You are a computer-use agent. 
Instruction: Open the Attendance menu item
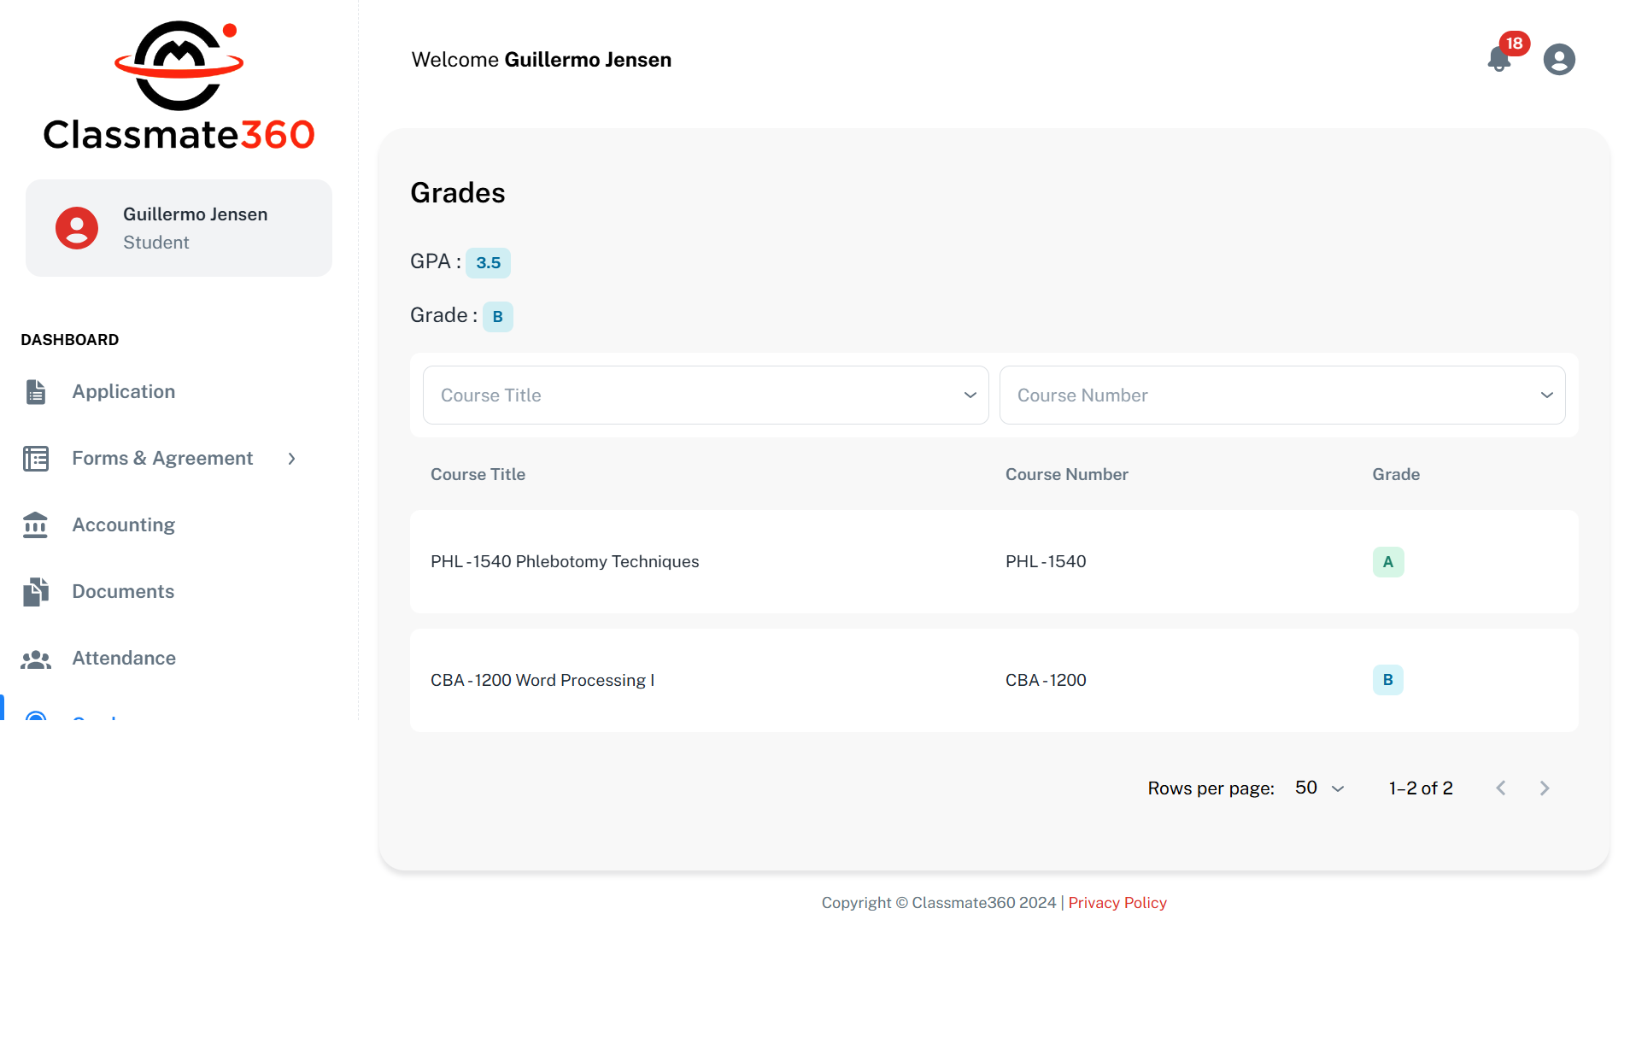pos(124,659)
